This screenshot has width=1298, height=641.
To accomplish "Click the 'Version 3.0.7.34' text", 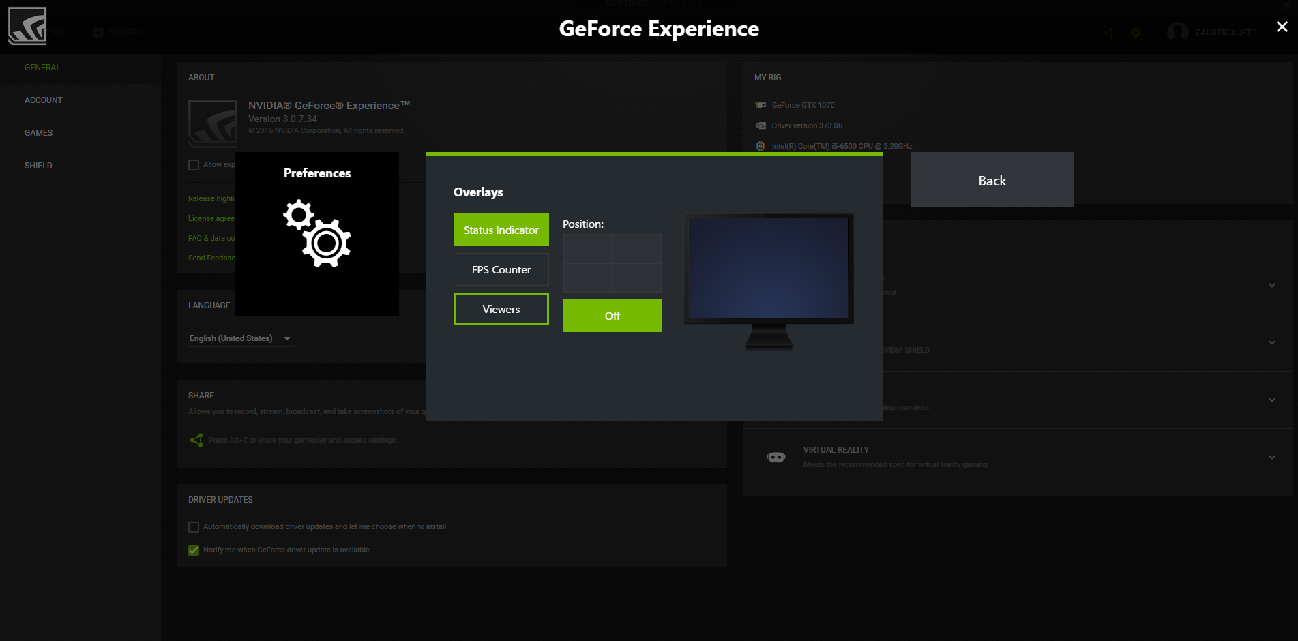I will click(x=282, y=119).
